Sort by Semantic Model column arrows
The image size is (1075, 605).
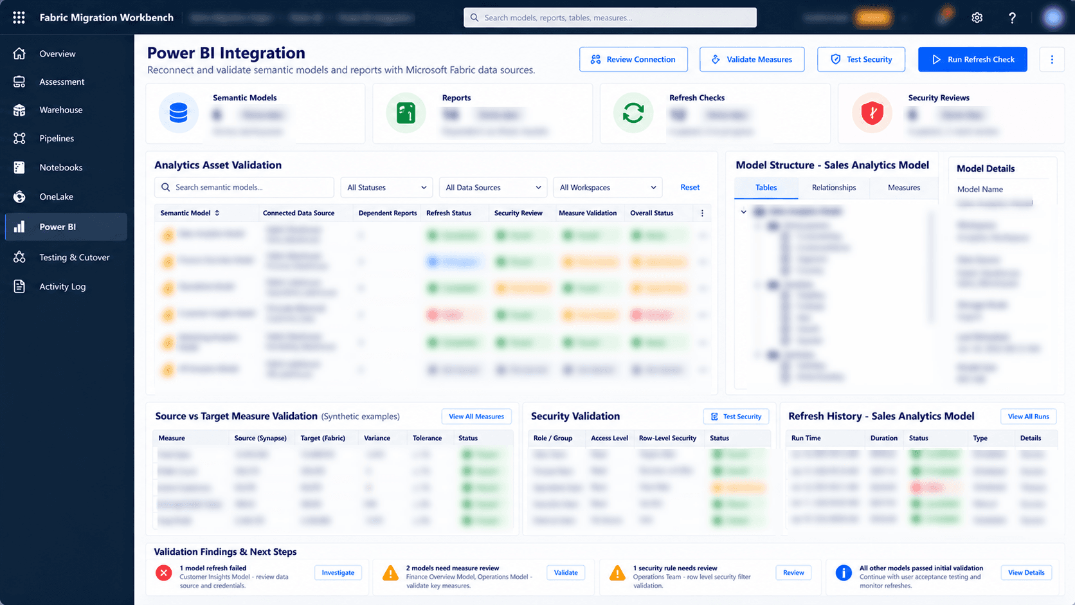tap(217, 213)
